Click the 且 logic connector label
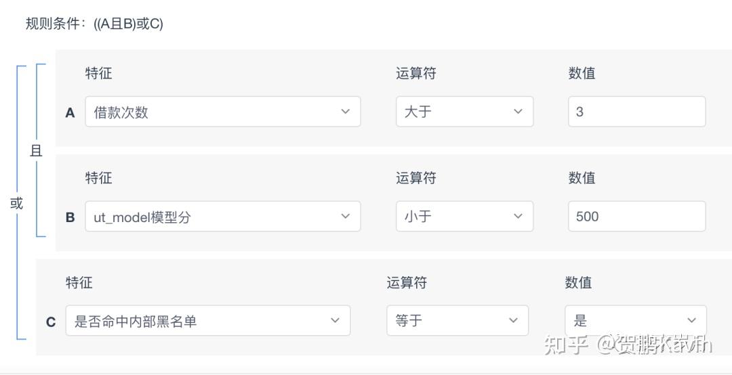 [36, 151]
